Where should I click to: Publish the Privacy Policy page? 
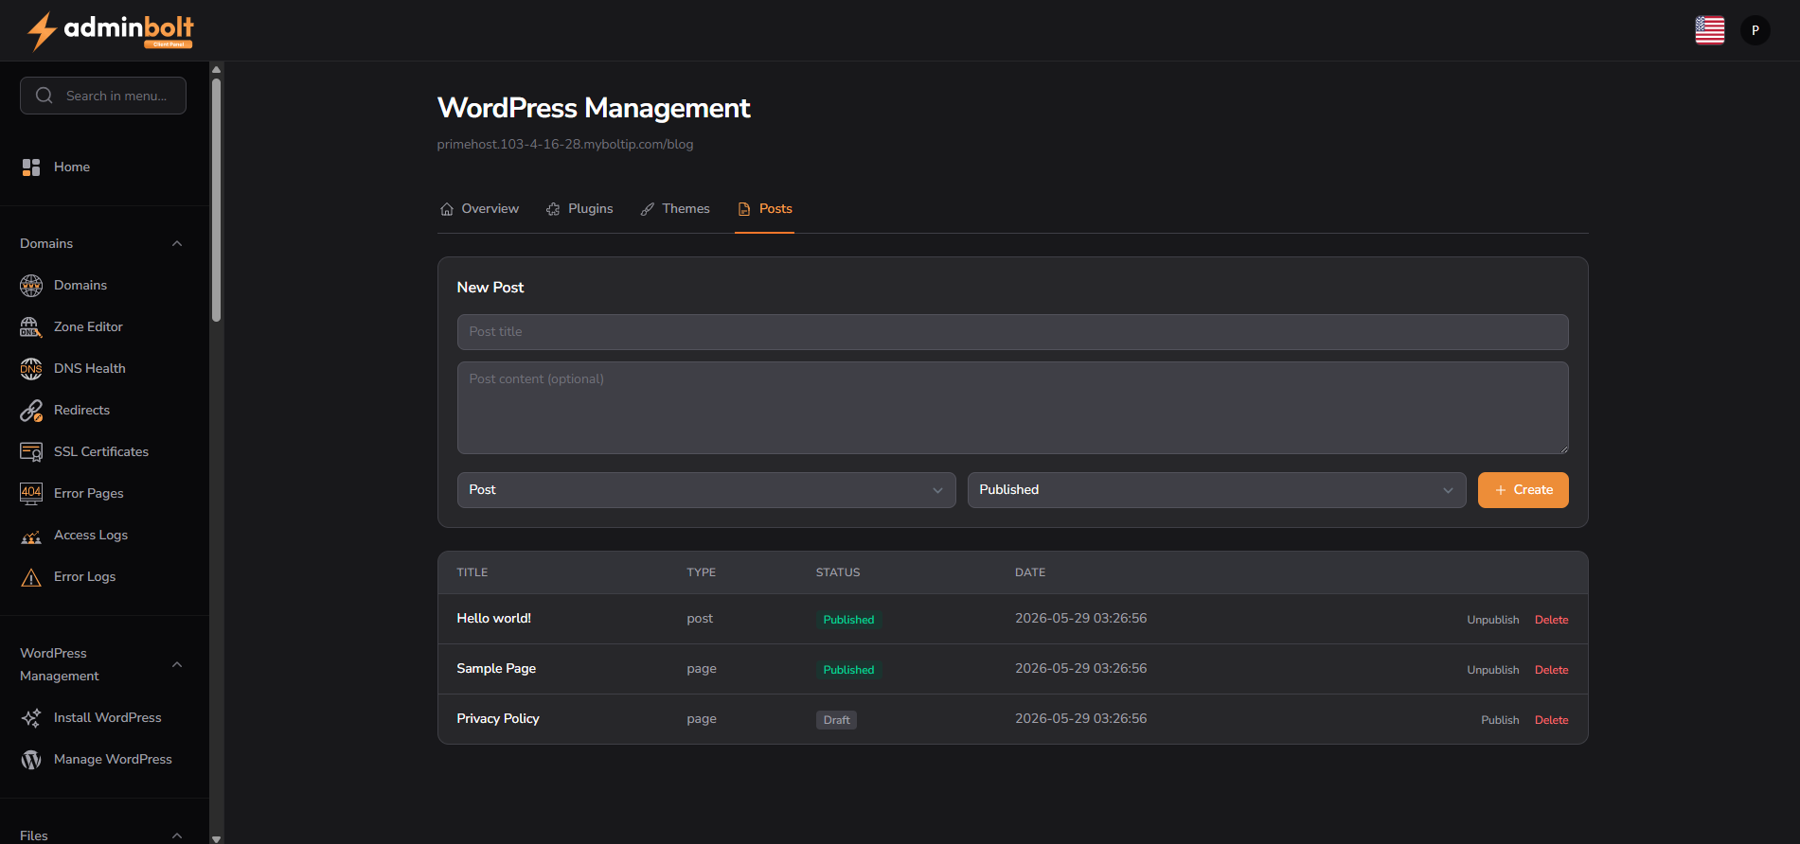pyautogui.click(x=1500, y=720)
